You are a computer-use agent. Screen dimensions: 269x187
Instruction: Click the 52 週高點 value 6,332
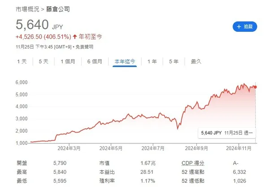pyautogui.click(x=239, y=172)
